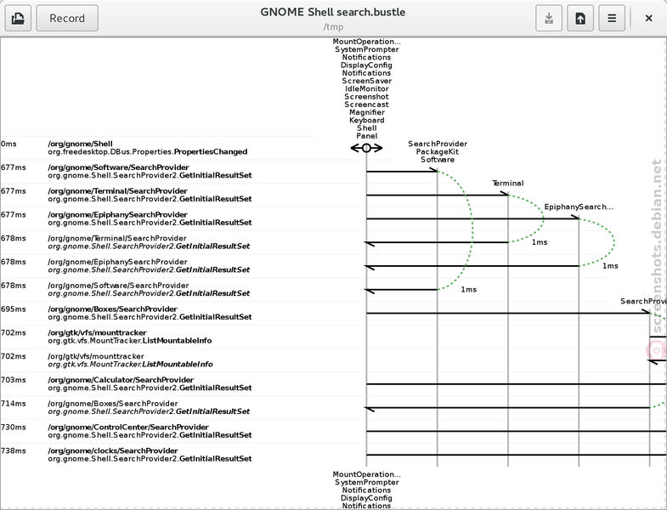Click the arrowhead of the Software call arrow

click(x=433, y=170)
